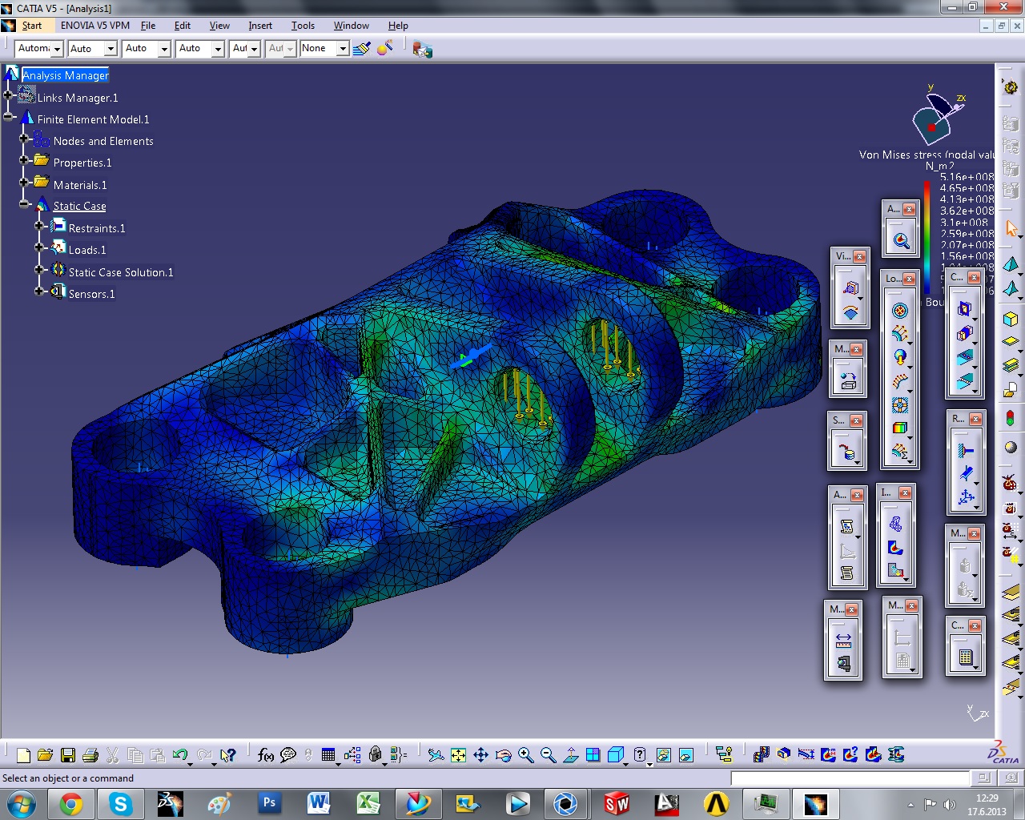Click the What's This help cursor icon
This screenshot has height=820, width=1025.
coord(228,755)
